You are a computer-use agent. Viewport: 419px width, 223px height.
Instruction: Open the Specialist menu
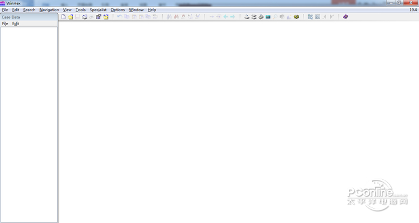tap(98, 10)
